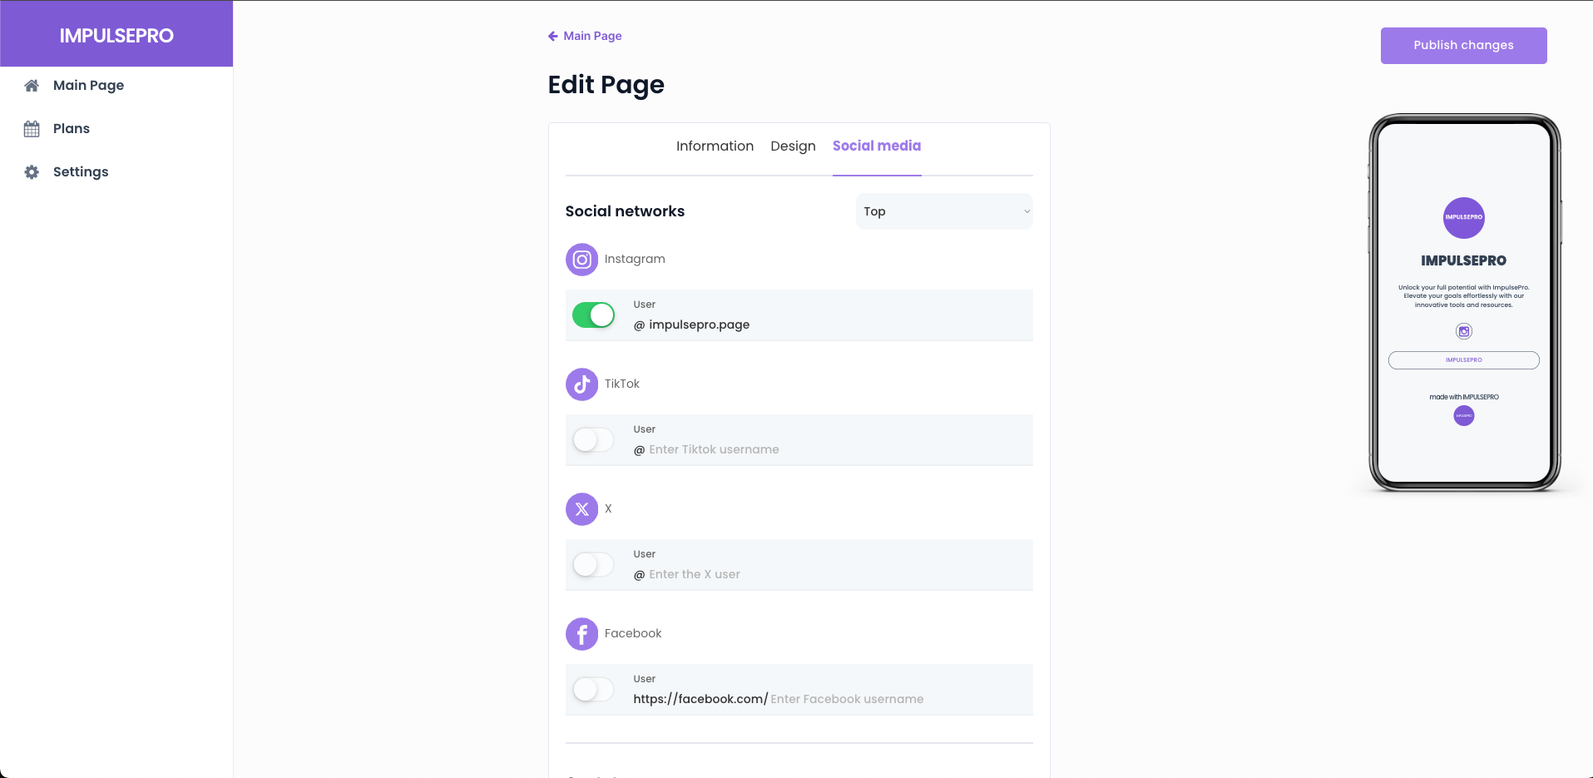Open Plans in sidebar menu
The height and width of the screenshot is (778, 1593).
click(x=72, y=129)
